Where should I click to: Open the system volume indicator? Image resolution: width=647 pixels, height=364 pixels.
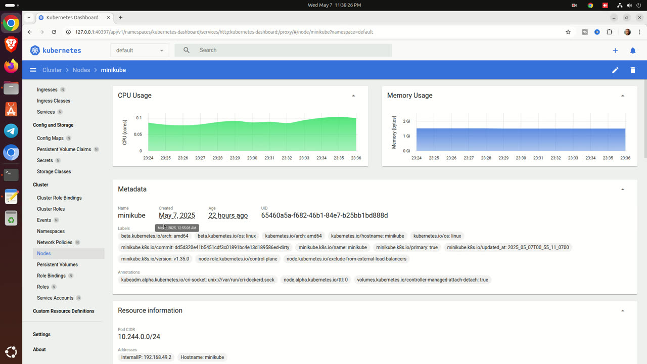click(629, 5)
